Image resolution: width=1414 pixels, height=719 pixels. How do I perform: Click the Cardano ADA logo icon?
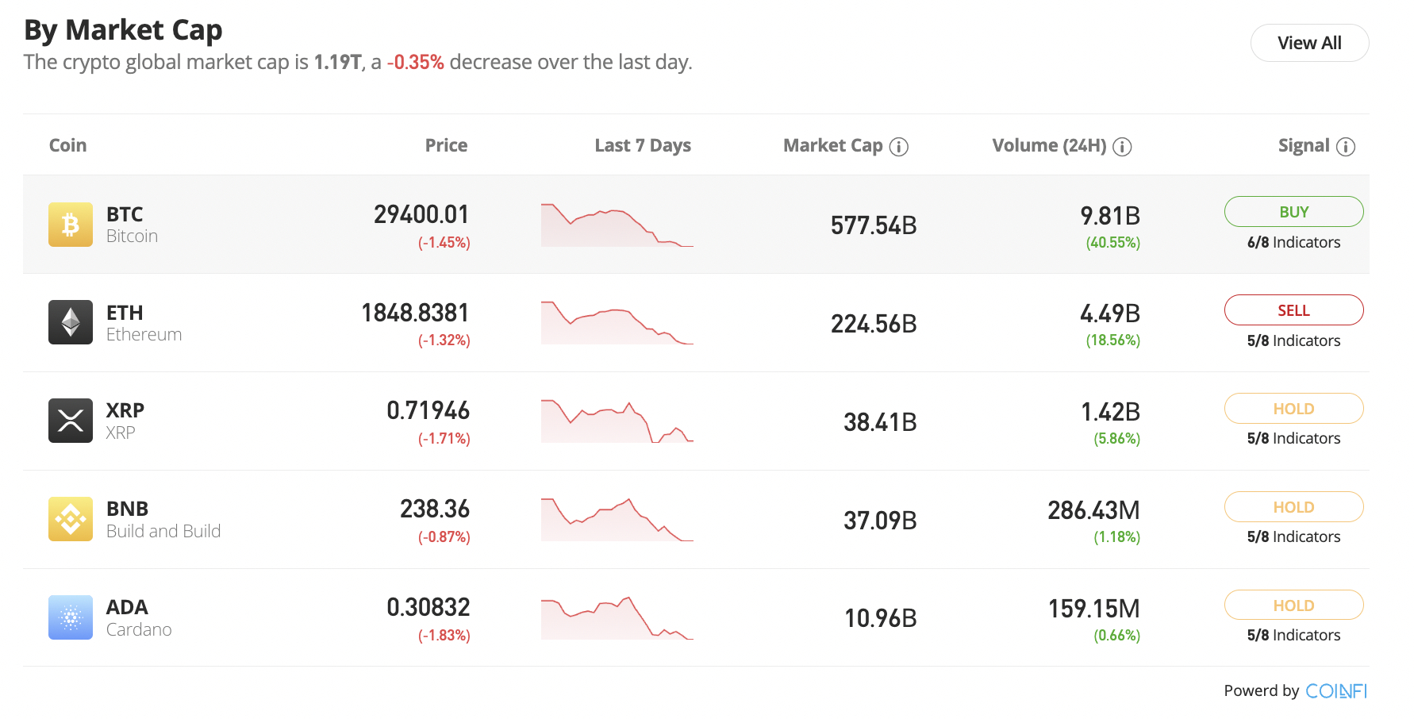(x=71, y=617)
